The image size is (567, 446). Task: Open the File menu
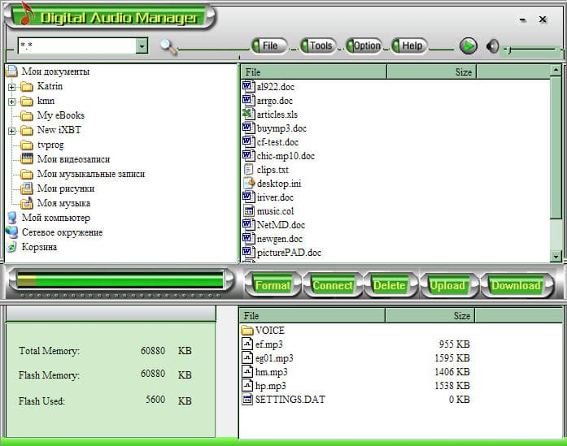pyautogui.click(x=269, y=45)
